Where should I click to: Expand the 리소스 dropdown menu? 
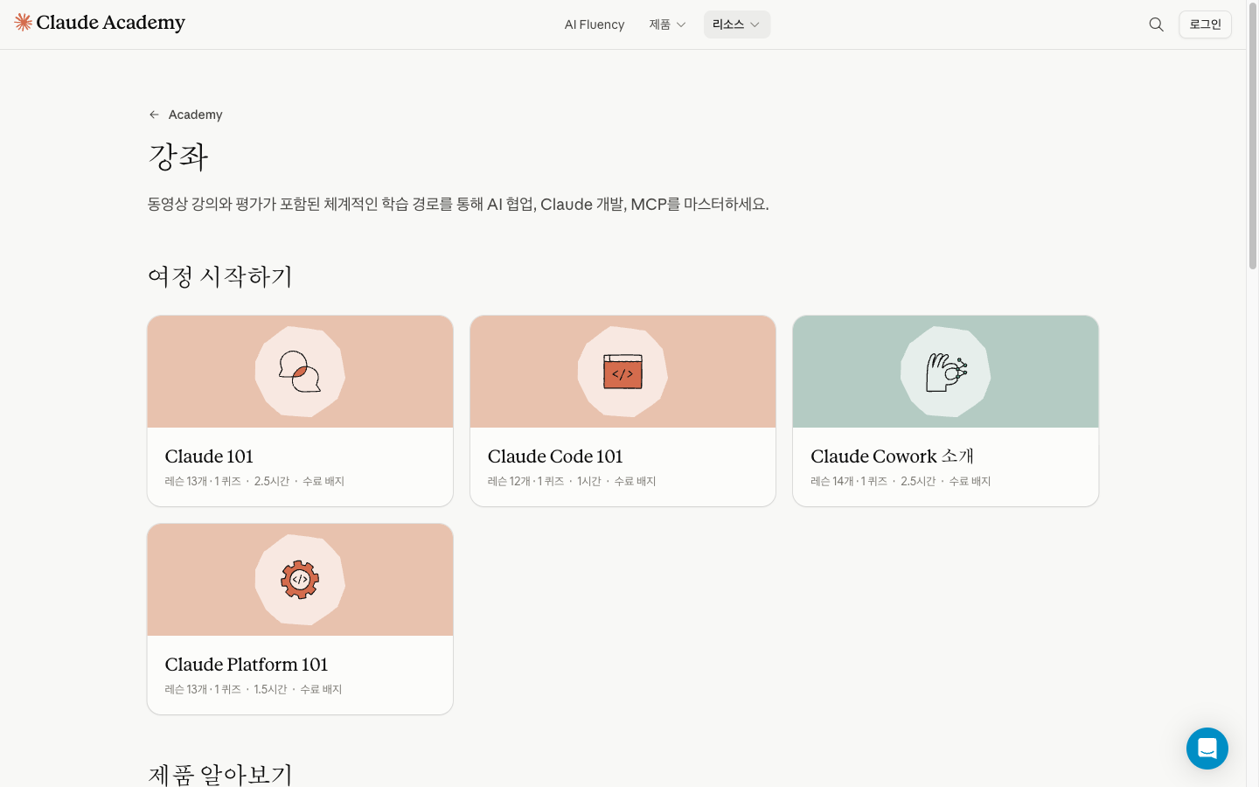coord(737,24)
